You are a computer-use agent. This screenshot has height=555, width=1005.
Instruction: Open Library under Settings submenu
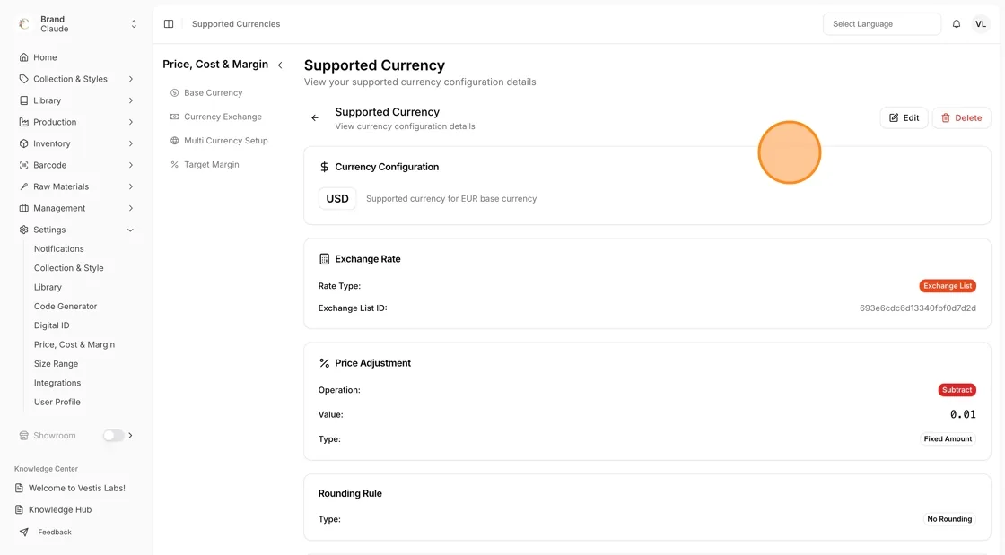[x=48, y=288]
